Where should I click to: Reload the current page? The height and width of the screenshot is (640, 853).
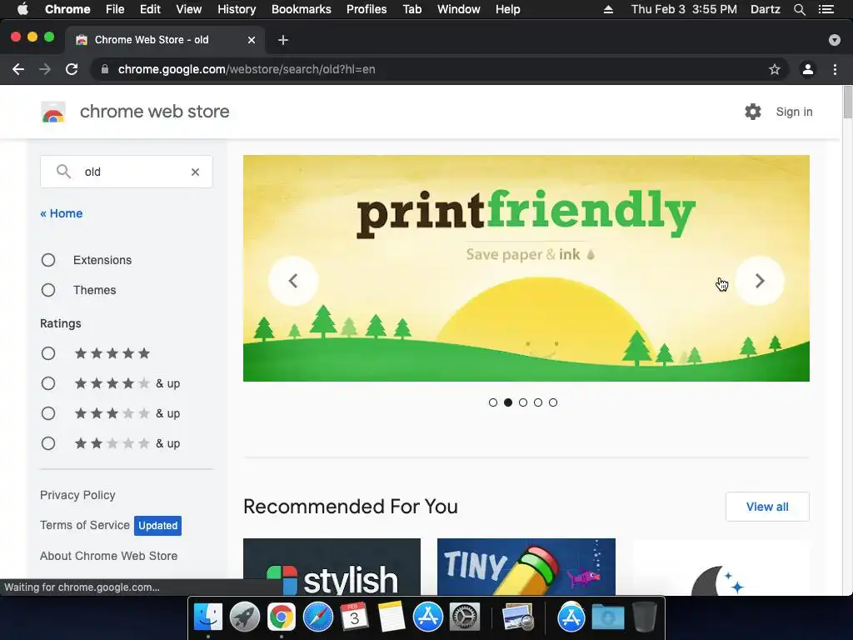(72, 69)
